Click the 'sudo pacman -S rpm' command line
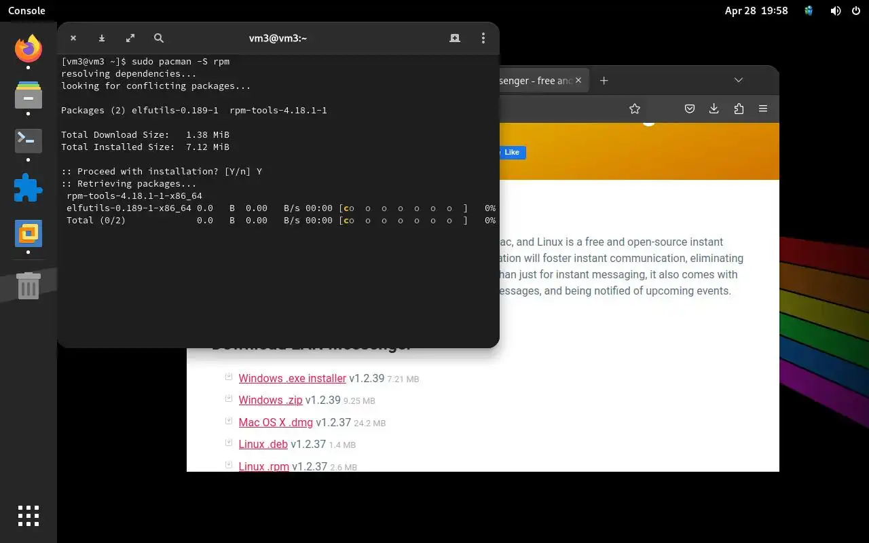 coord(145,61)
